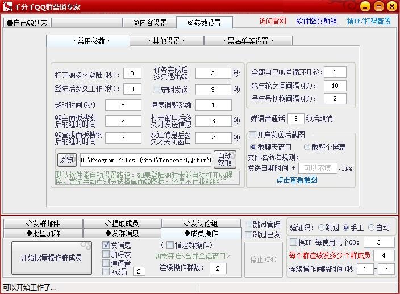This screenshot has width=400, height=294.
Task: Enable the 跳过已发 checkbox
Action: point(248,234)
